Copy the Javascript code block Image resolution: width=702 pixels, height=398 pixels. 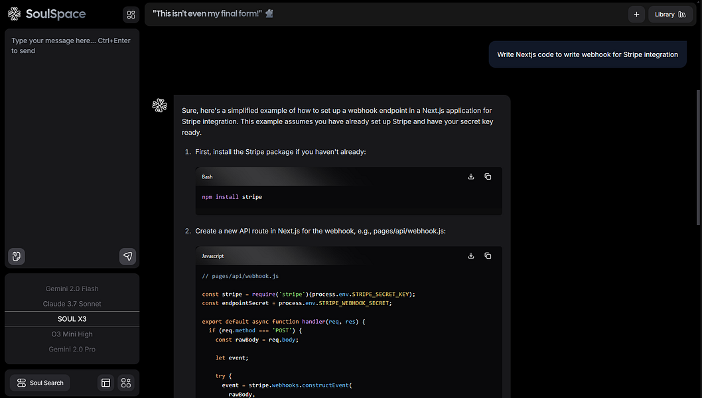pos(488,255)
